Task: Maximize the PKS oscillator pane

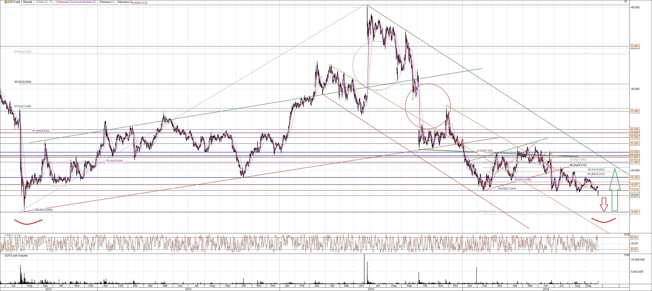Action: pyautogui.click(x=625, y=235)
